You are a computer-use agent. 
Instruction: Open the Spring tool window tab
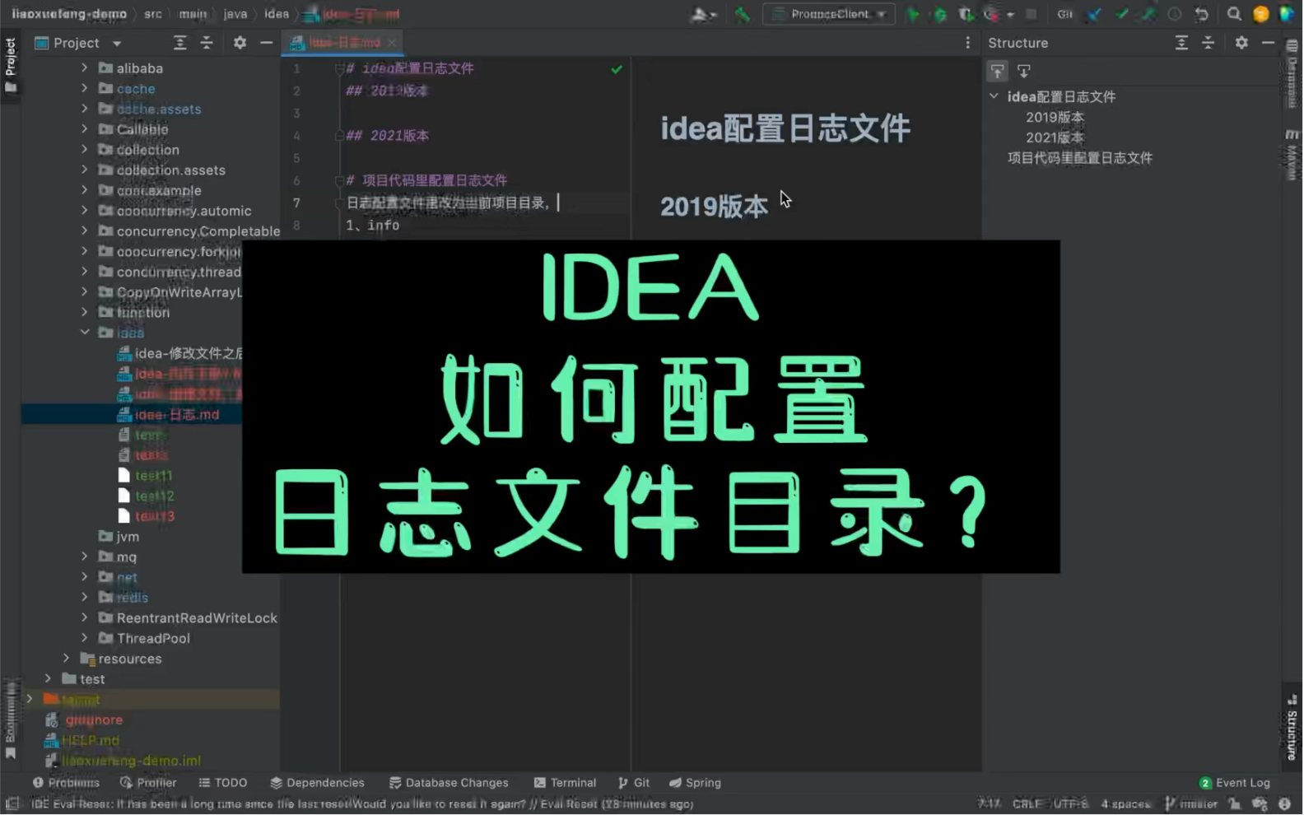(695, 783)
